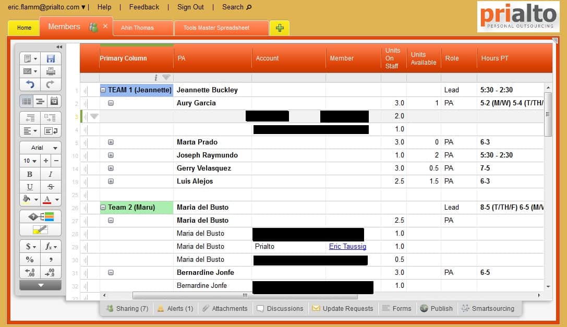Undo the last action

point(30,84)
